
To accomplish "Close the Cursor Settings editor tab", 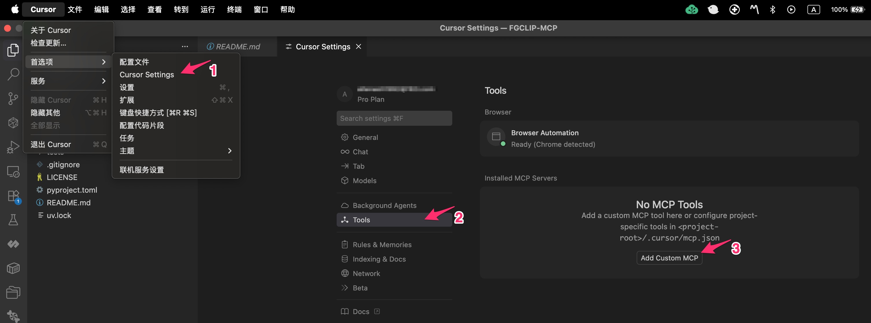I will (358, 46).
